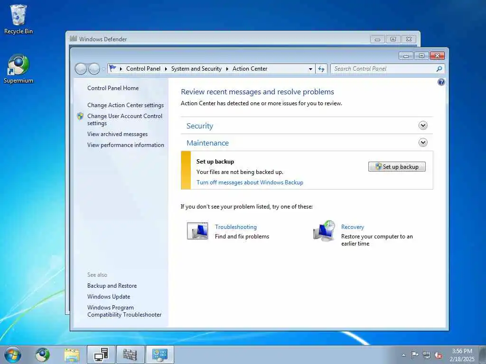Image resolution: width=486 pixels, height=364 pixels.
Task: Expand arrow before Control Panel breadcrumb
Action: [121, 69]
